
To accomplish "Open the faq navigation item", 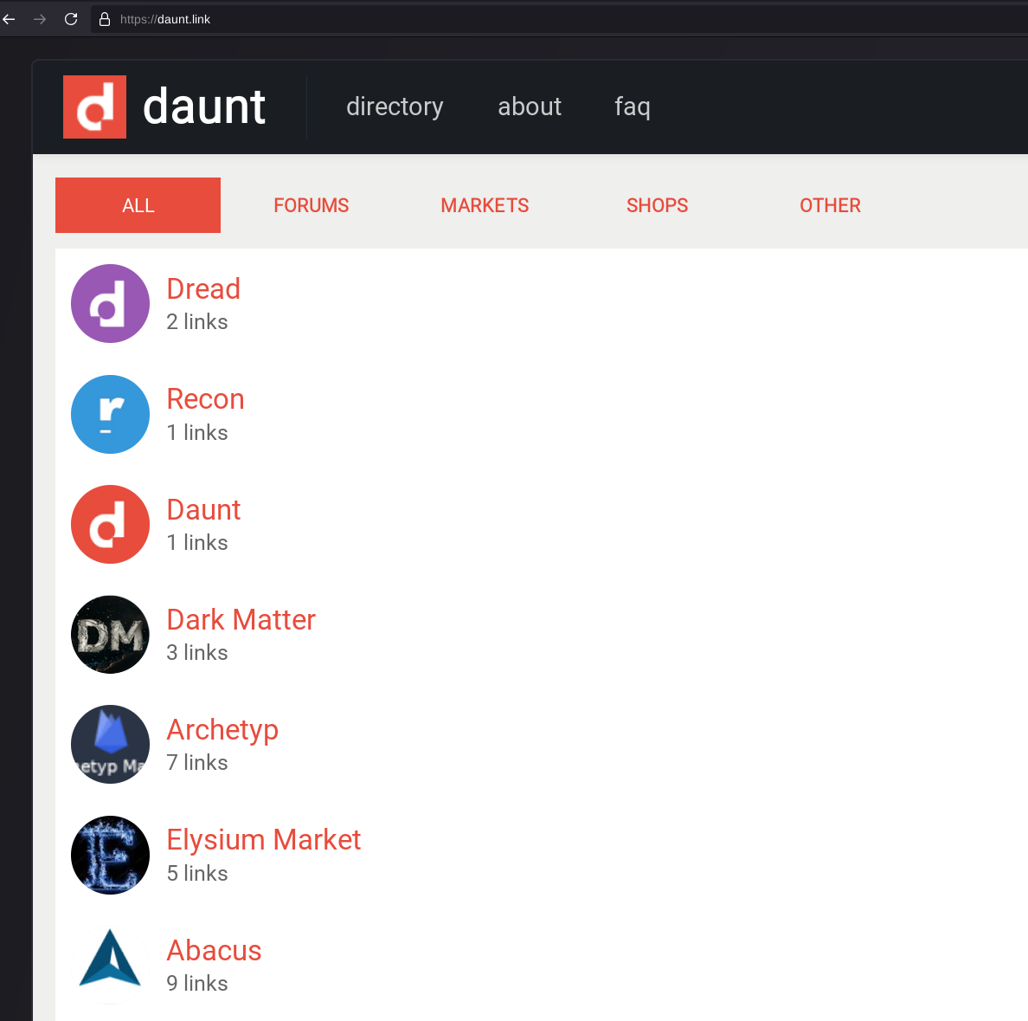I will tap(633, 107).
